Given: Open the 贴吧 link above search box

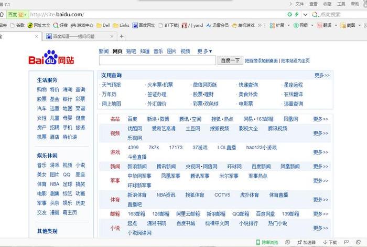Looking at the screenshot, I should pyautogui.click(x=131, y=51).
